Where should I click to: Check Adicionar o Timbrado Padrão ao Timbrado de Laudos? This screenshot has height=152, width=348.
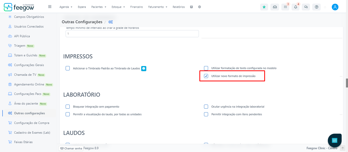point(68,68)
